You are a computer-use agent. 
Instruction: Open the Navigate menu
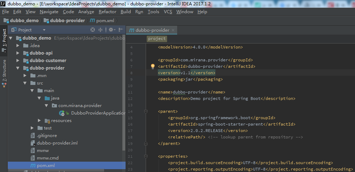[49, 12]
